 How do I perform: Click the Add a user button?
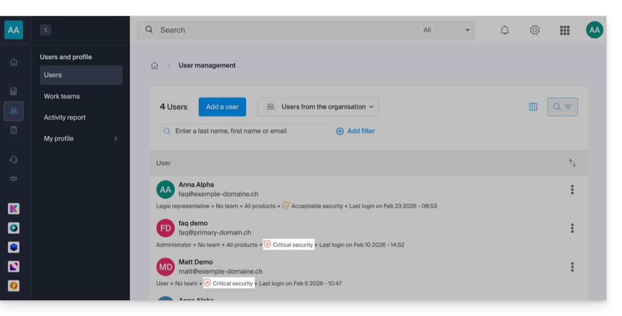tap(222, 107)
